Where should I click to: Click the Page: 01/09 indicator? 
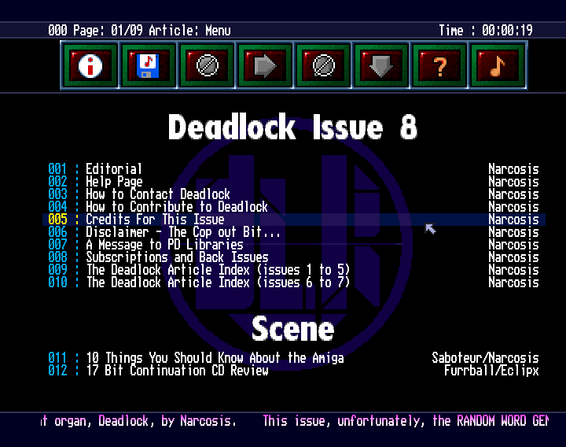pyautogui.click(x=108, y=30)
